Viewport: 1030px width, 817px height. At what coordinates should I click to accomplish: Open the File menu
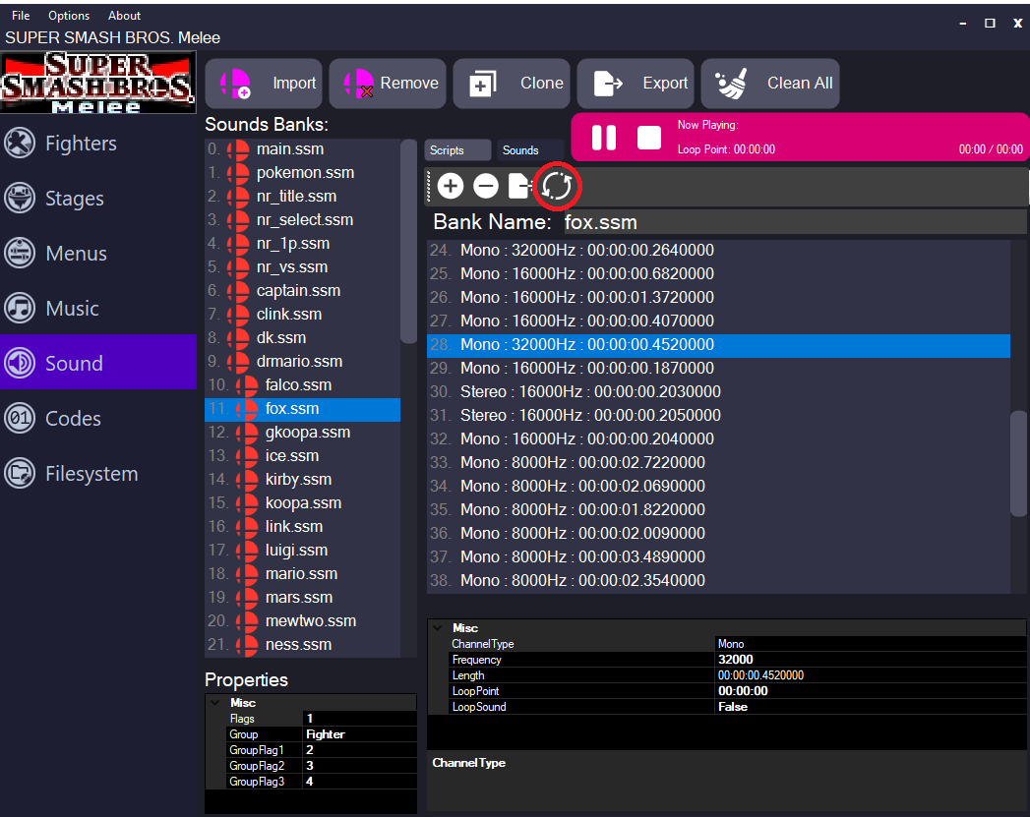pos(21,16)
